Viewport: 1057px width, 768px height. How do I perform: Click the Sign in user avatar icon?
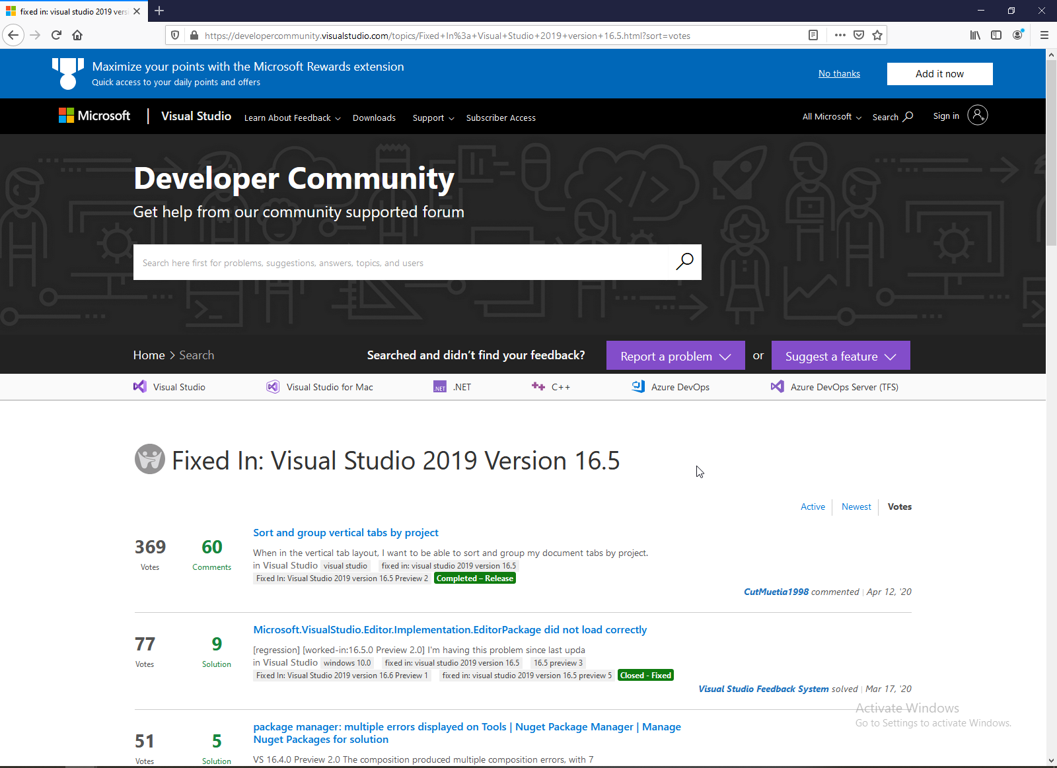(x=978, y=116)
